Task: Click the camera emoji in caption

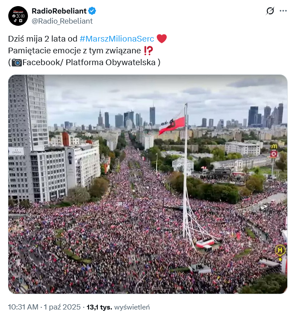Action: pyautogui.click(x=17, y=63)
